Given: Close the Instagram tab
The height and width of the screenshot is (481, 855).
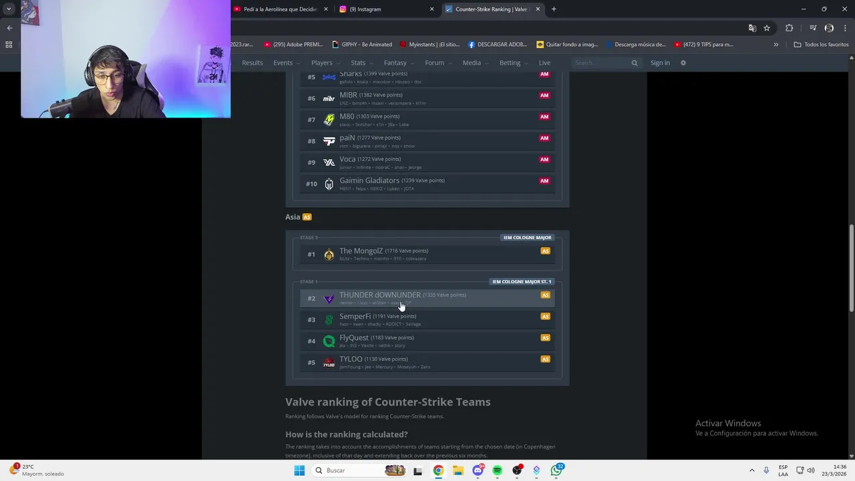Looking at the screenshot, I should 432,9.
